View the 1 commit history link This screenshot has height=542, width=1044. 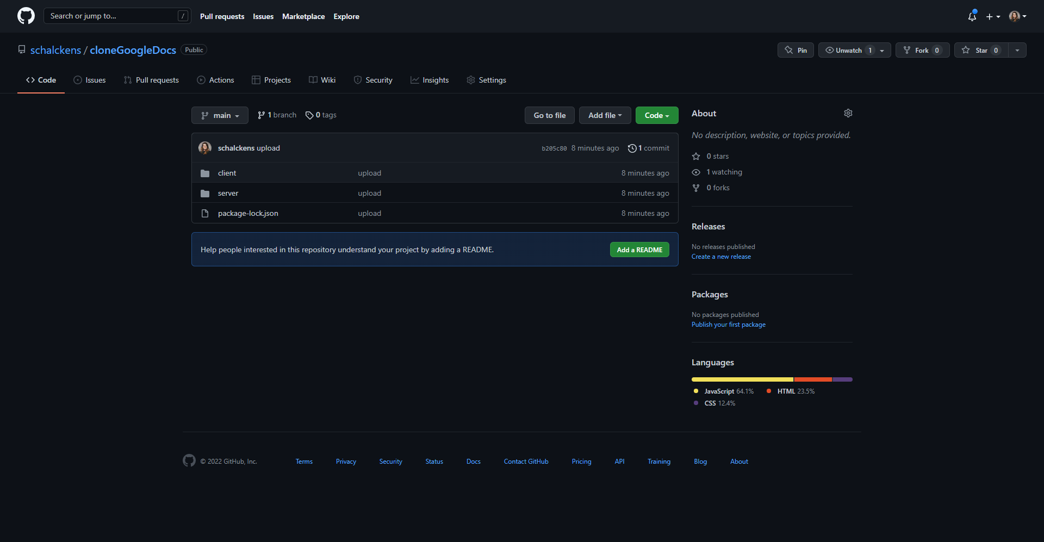[649, 148]
